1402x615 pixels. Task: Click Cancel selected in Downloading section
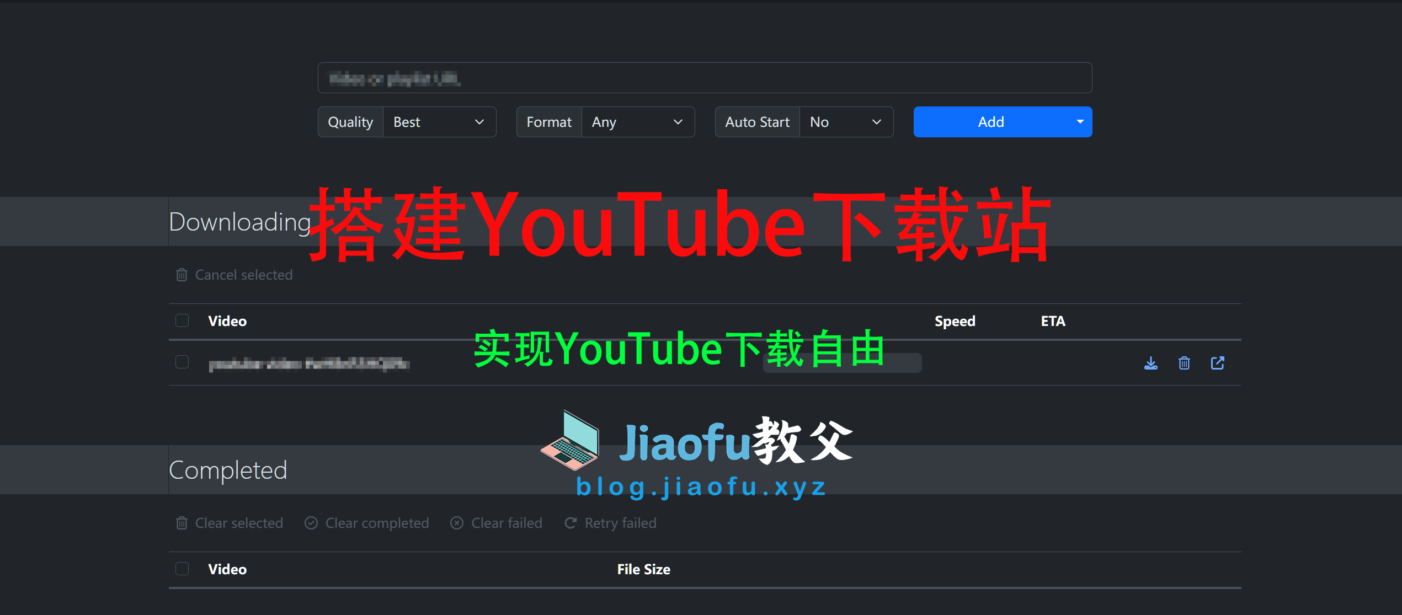coord(234,275)
